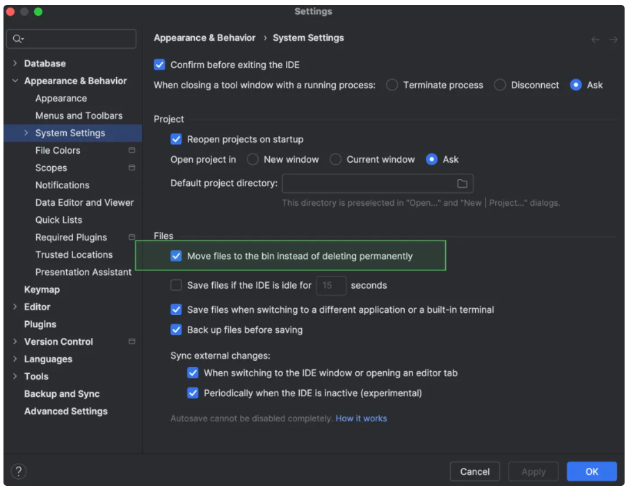This screenshot has height=488, width=626.
Task: Enable Save files if IDE is idle
Action: pos(176,285)
